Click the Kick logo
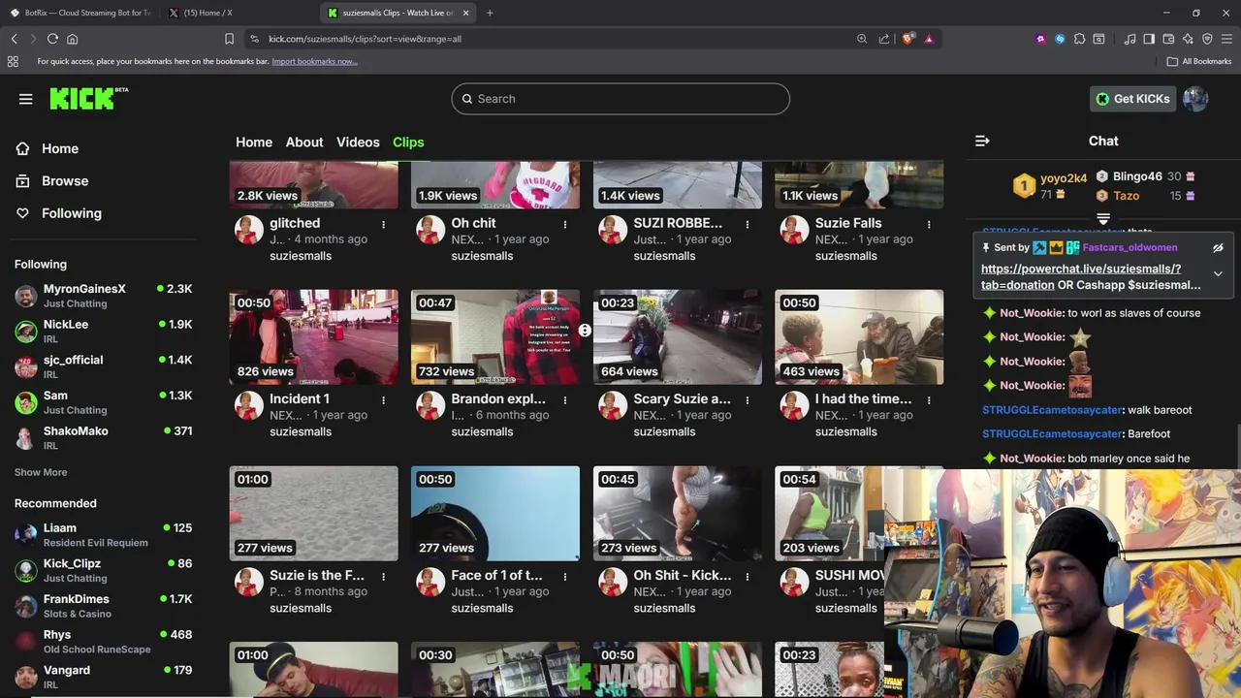 (88, 98)
